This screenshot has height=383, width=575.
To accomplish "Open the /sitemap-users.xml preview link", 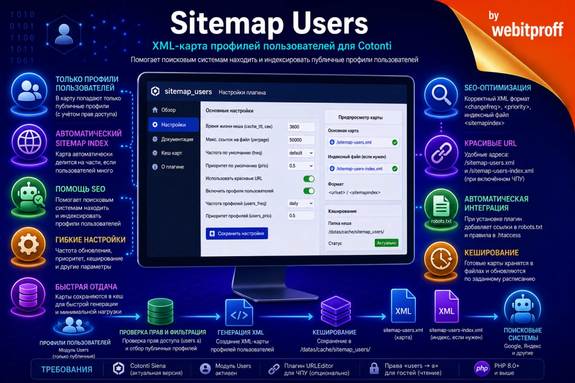I will click(x=364, y=142).
